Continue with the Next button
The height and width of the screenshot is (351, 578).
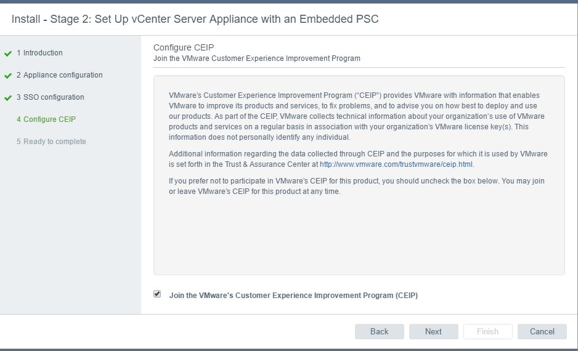pyautogui.click(x=434, y=331)
